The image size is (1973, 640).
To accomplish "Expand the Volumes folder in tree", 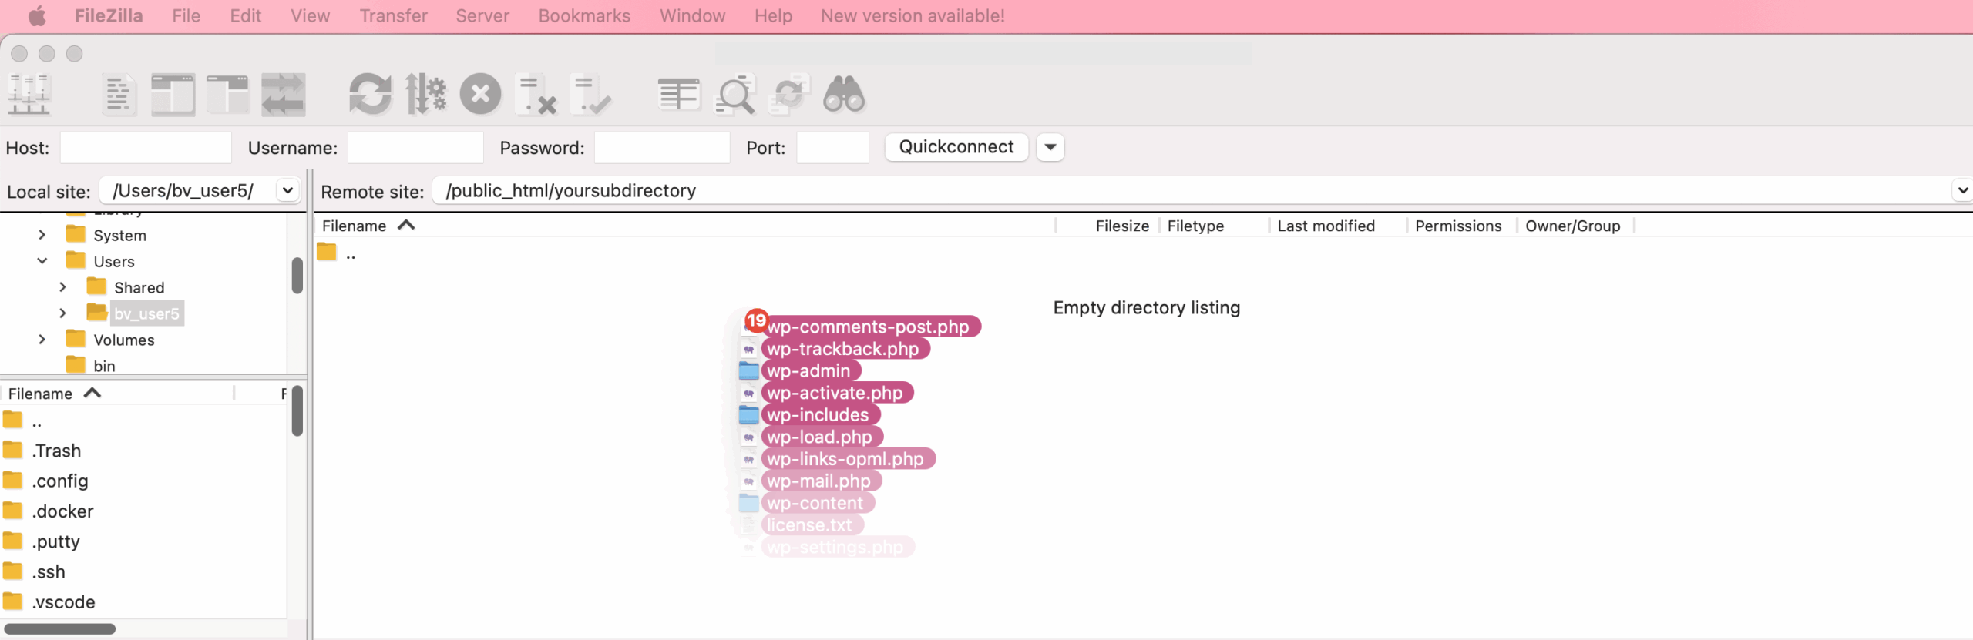I will coord(42,340).
